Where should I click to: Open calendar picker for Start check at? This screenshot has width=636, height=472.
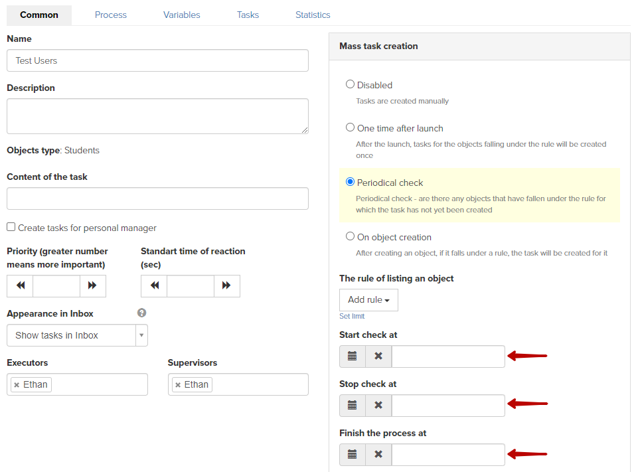[x=353, y=356]
